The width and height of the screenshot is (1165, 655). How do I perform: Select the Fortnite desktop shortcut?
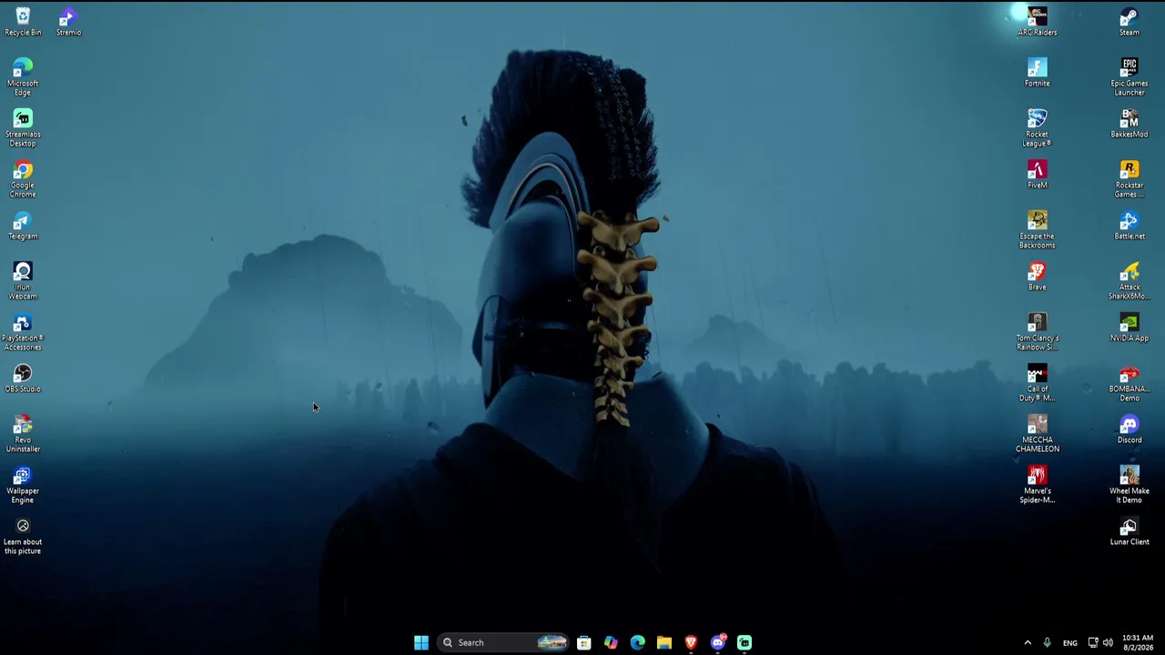pos(1038,73)
